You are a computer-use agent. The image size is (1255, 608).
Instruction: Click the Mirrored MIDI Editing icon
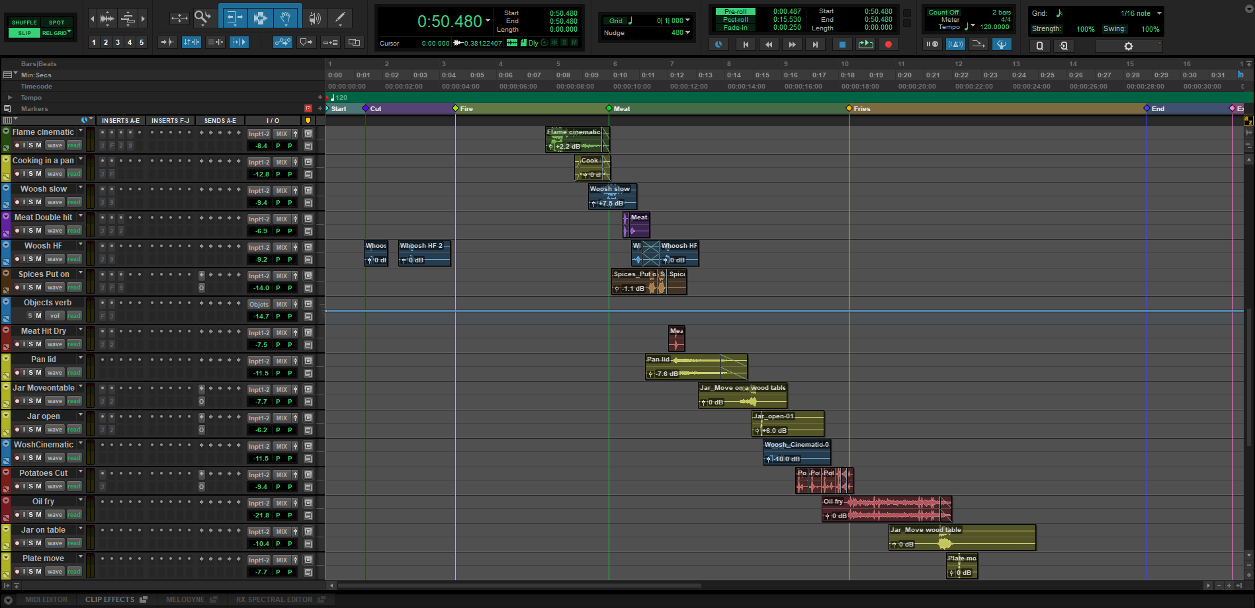click(x=330, y=42)
